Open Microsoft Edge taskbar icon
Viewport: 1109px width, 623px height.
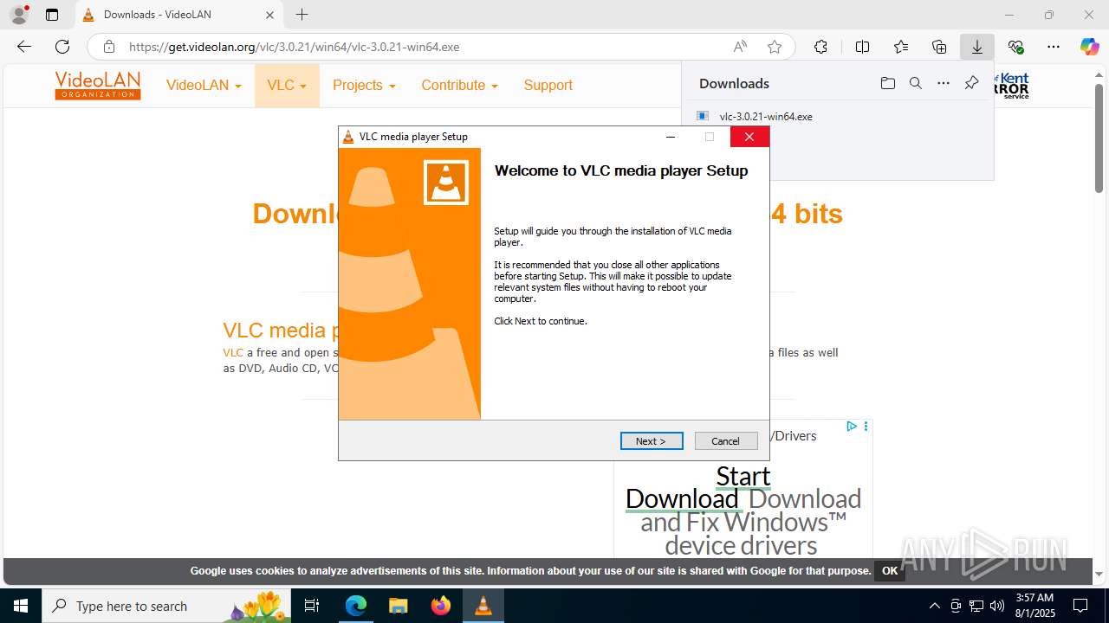click(356, 606)
